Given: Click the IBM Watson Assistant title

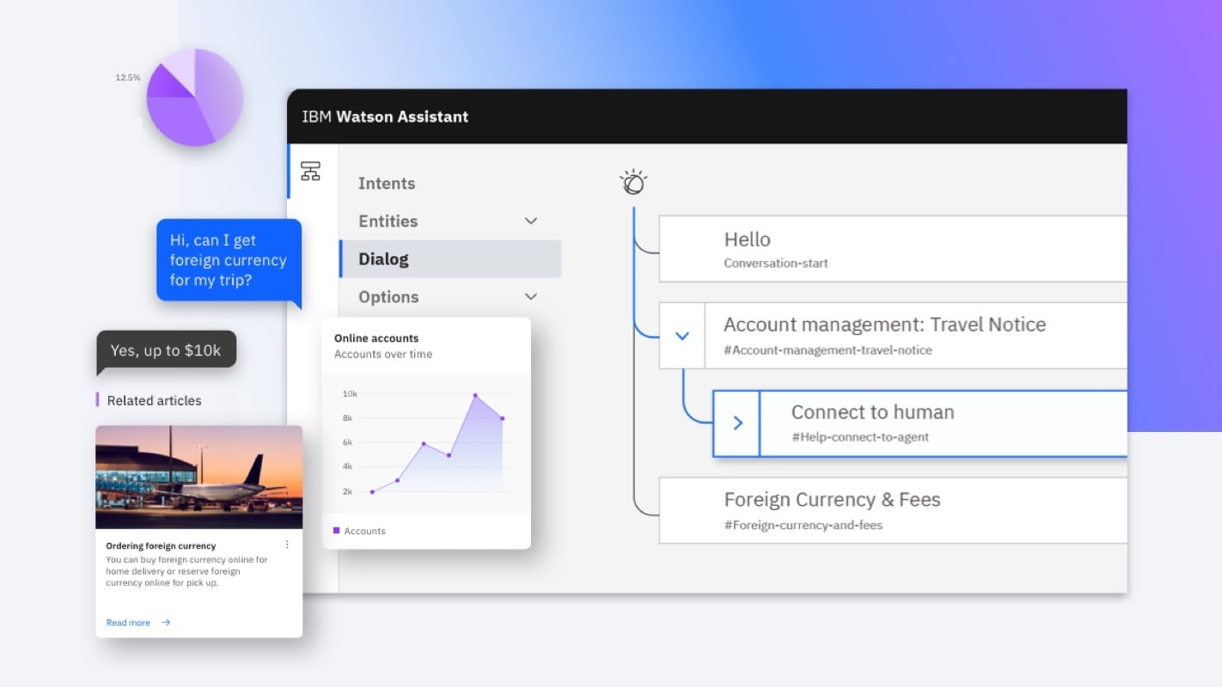Looking at the screenshot, I should coord(385,117).
